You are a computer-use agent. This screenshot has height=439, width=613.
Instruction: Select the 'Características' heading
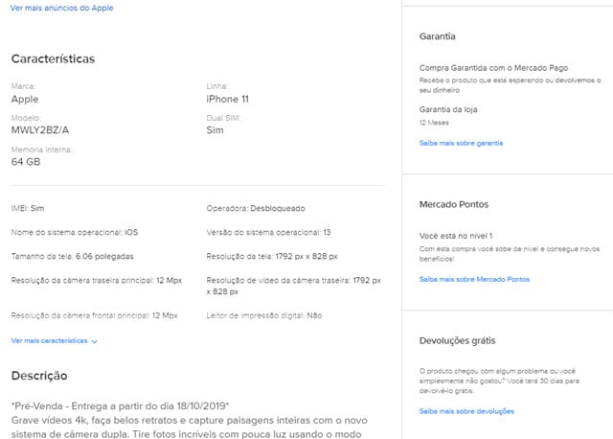pos(54,59)
